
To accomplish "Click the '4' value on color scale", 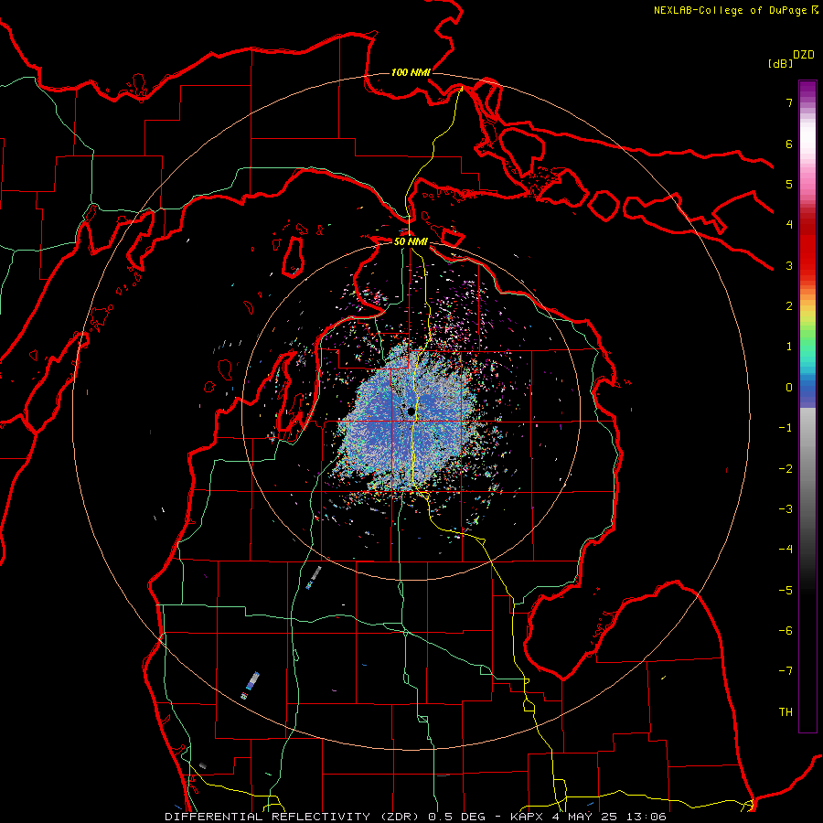I will point(789,225).
